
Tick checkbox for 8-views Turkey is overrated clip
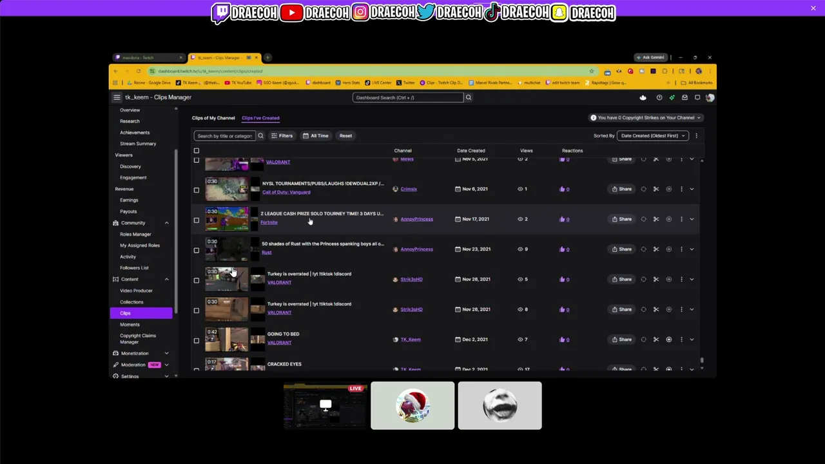click(x=197, y=311)
